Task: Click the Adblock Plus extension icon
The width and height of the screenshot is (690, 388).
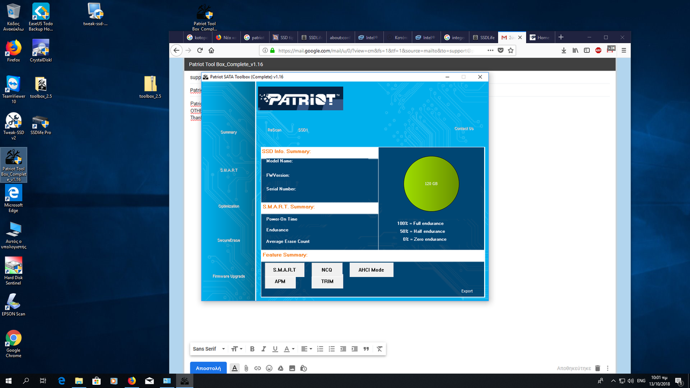Action: 598,50
